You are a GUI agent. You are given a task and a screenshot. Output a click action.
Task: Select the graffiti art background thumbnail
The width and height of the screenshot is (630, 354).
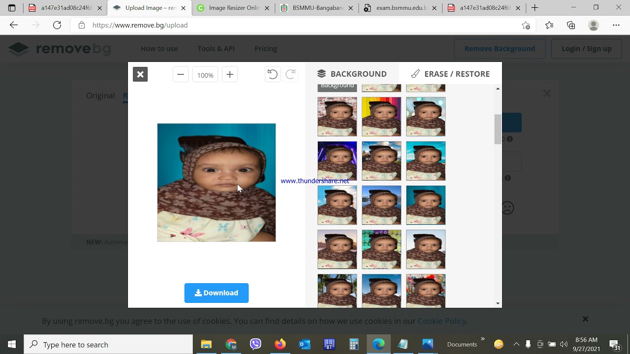426,291
